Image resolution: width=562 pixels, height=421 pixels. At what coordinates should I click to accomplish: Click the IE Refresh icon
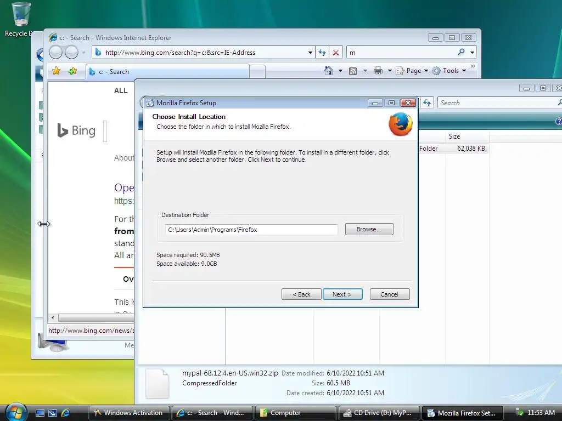pyautogui.click(x=322, y=53)
